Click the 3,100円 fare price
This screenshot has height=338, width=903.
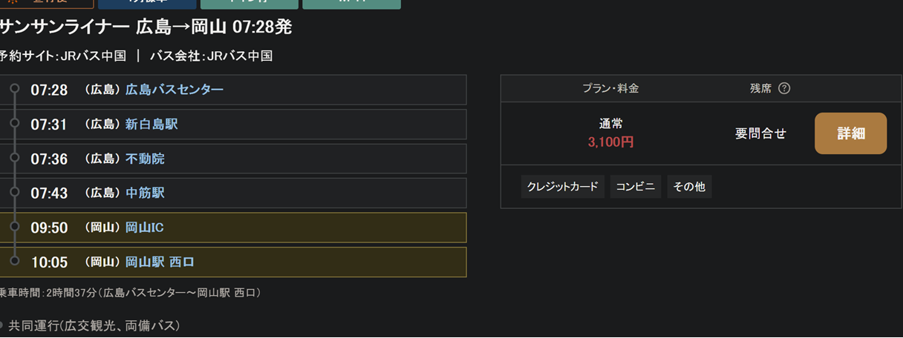pos(610,142)
